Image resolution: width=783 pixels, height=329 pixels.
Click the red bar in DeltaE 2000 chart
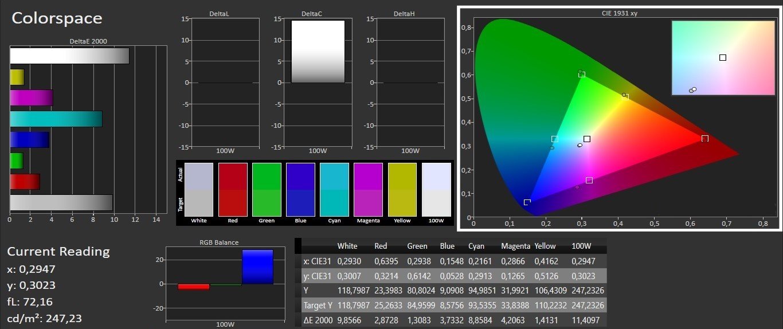pyautogui.click(x=25, y=182)
